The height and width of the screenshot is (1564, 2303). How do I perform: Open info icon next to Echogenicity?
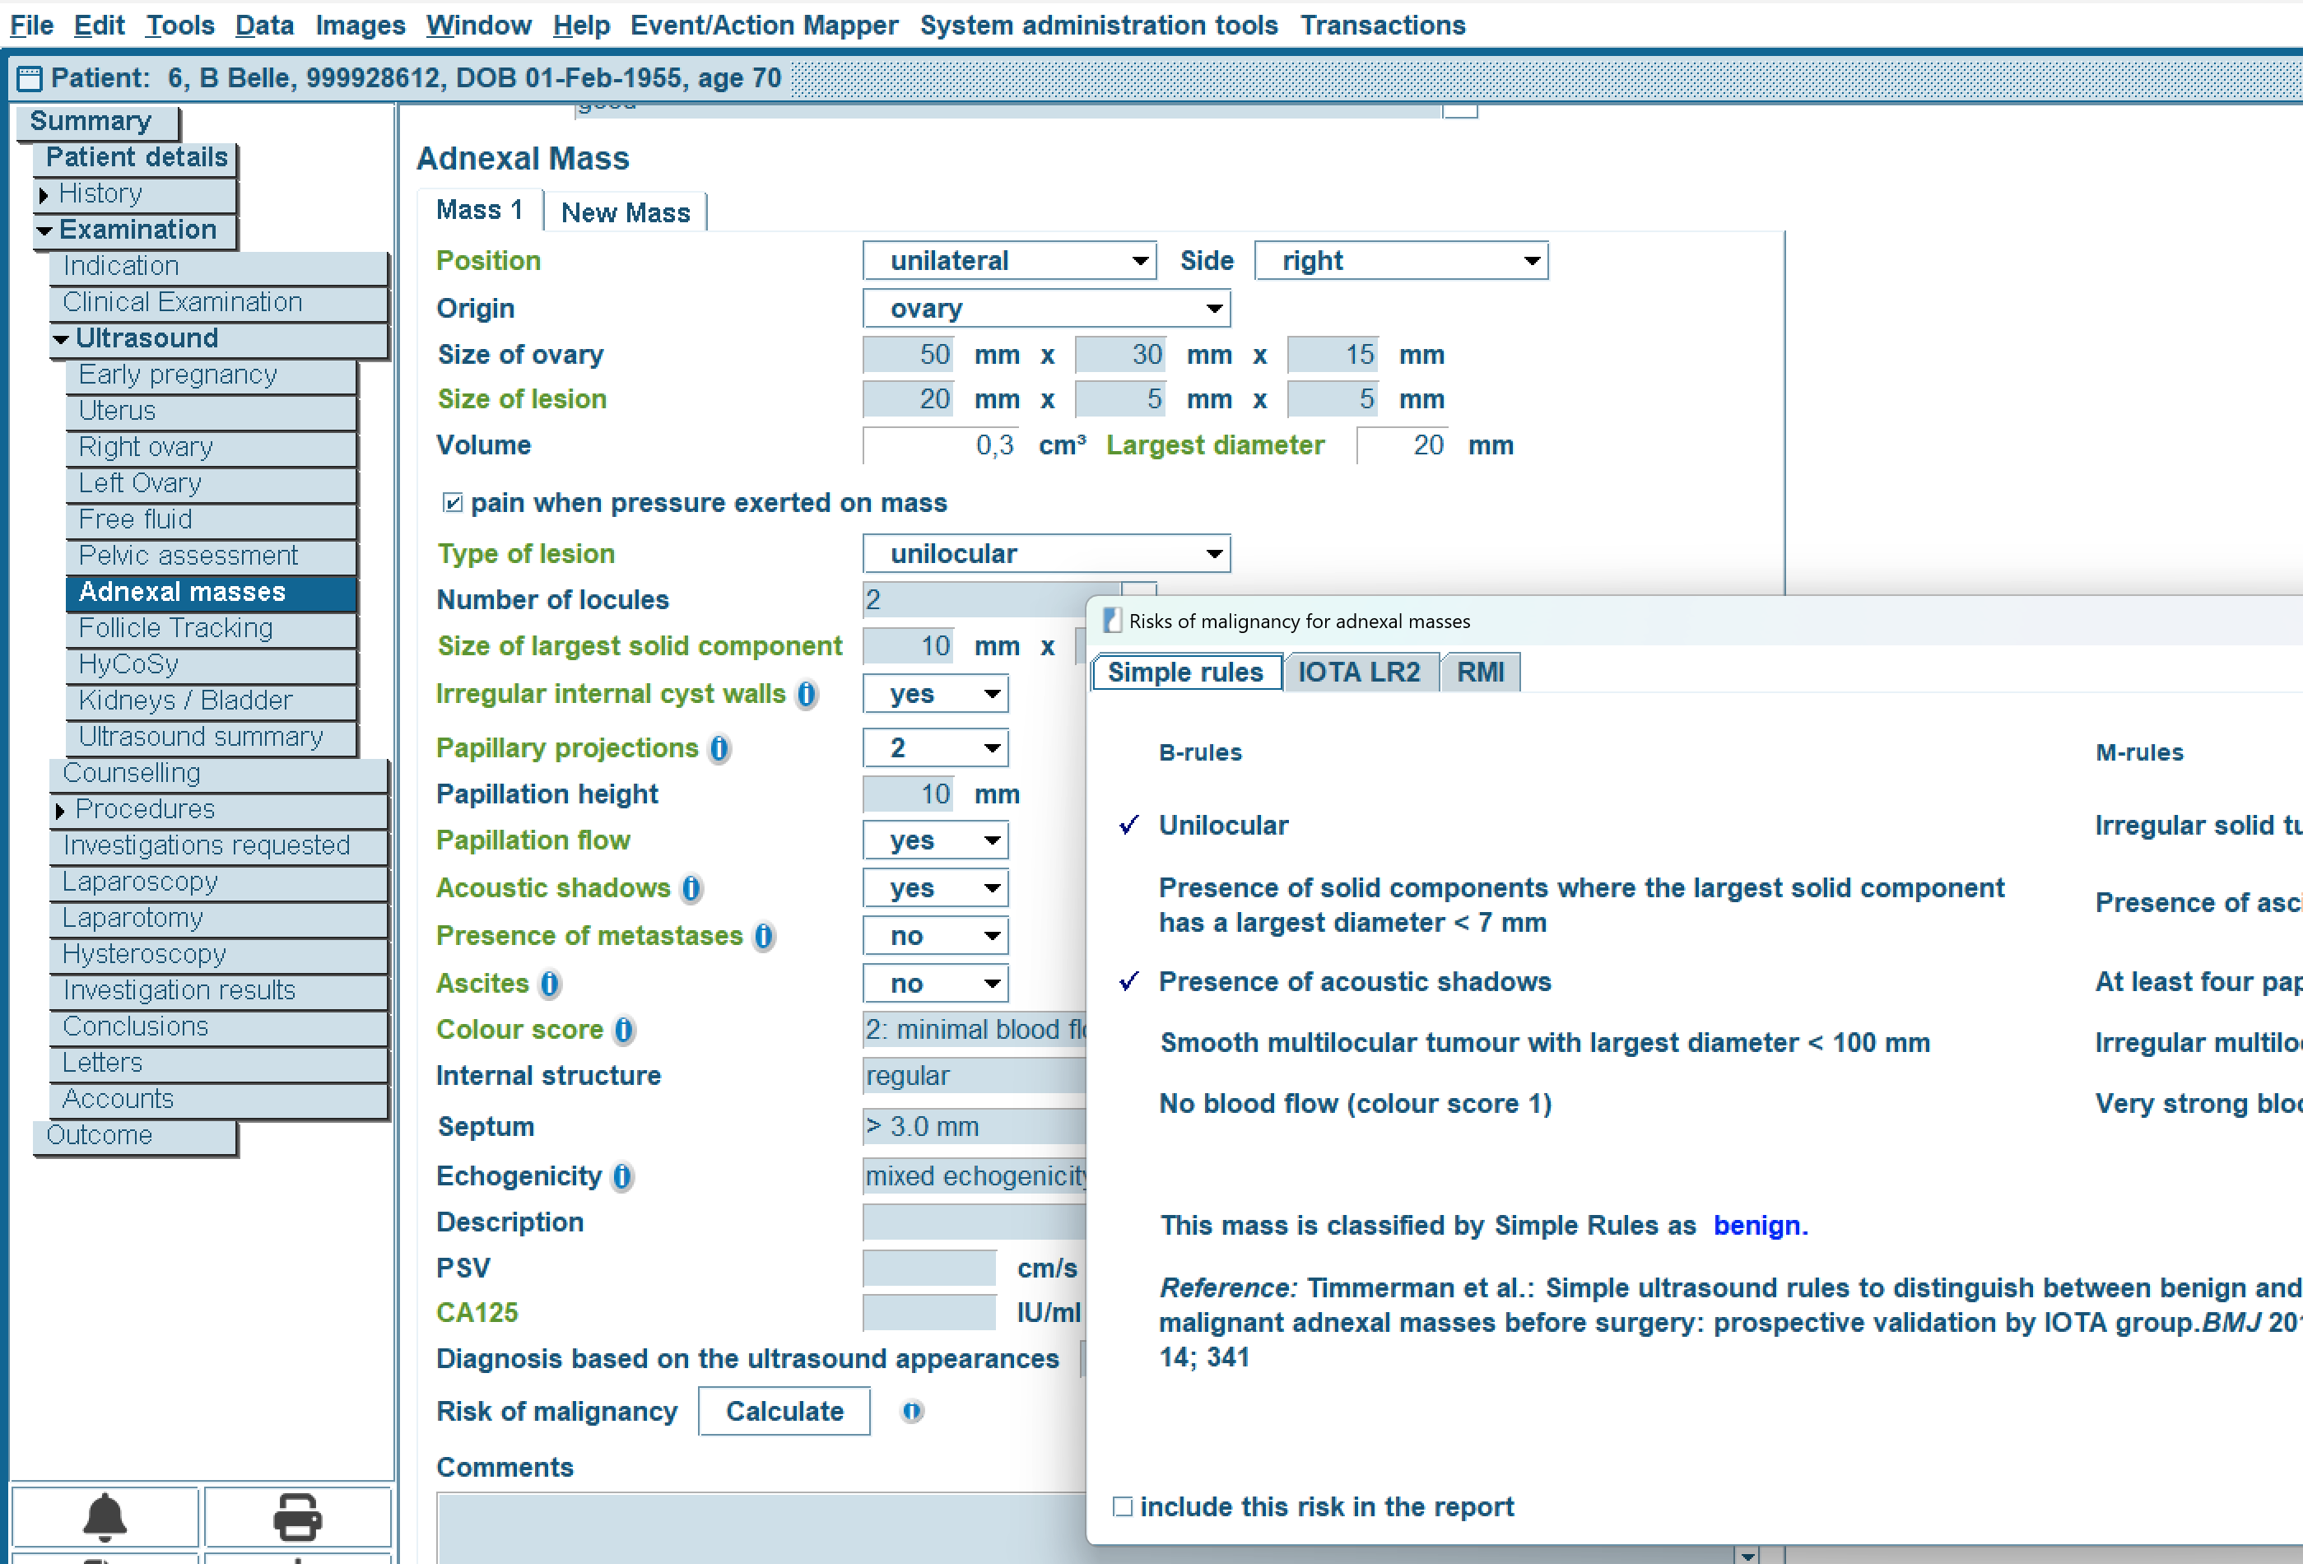point(621,1176)
